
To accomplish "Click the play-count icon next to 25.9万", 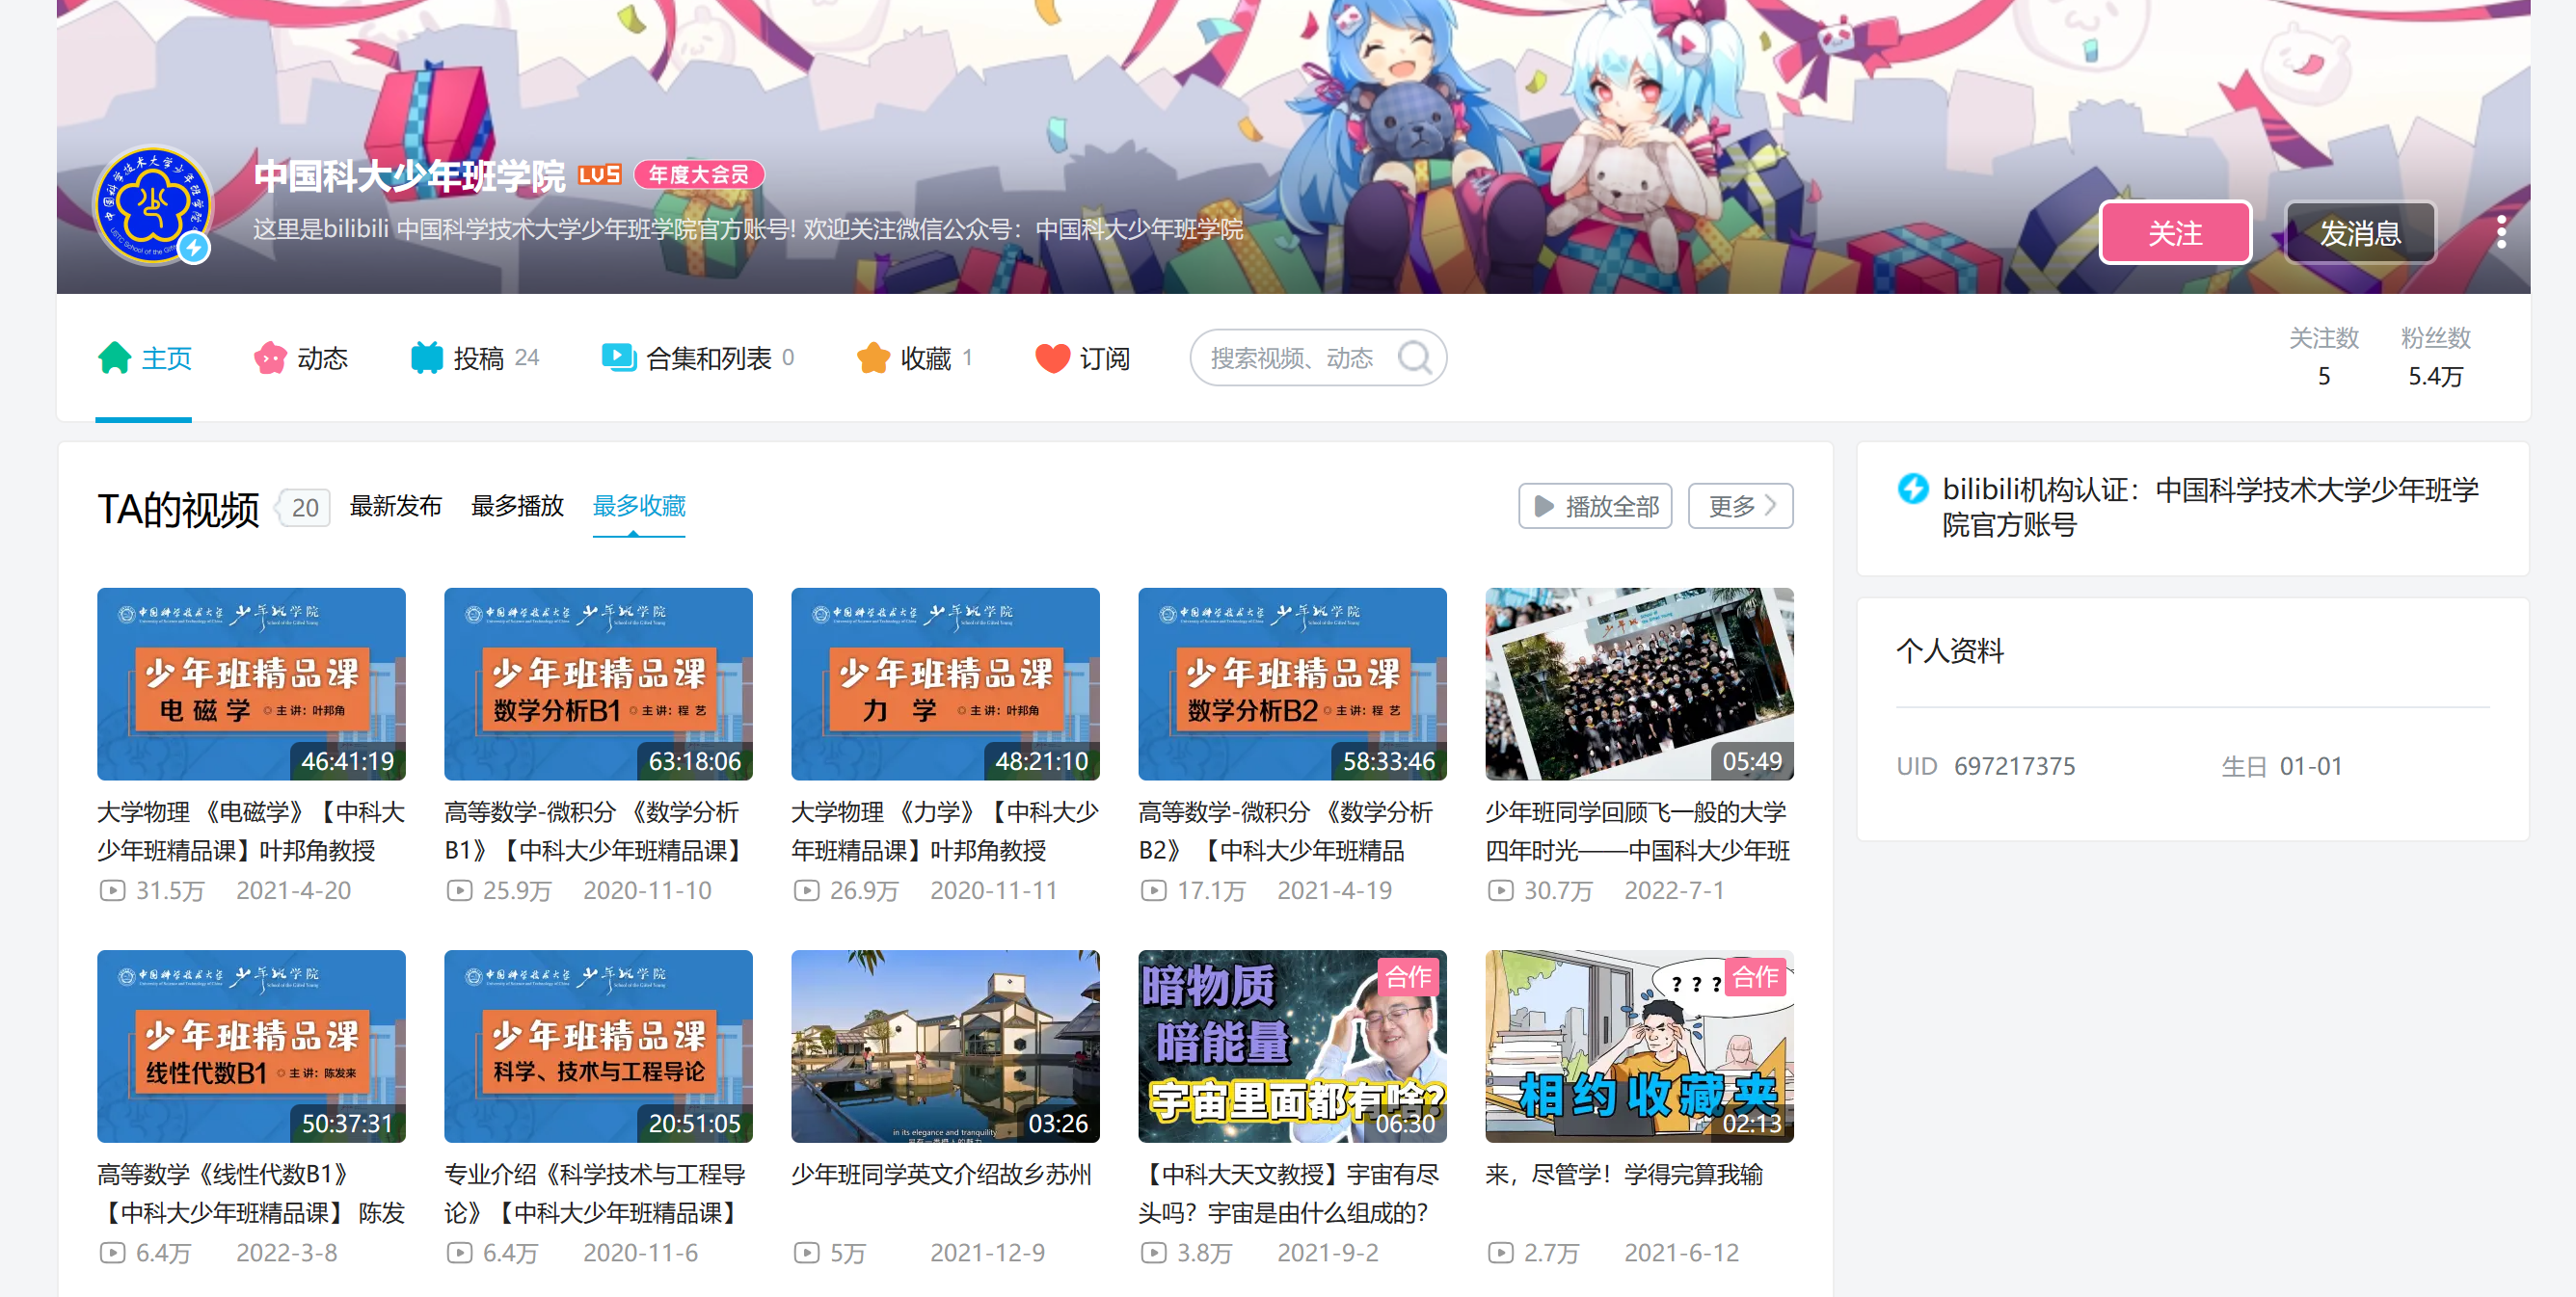I will (x=459, y=889).
